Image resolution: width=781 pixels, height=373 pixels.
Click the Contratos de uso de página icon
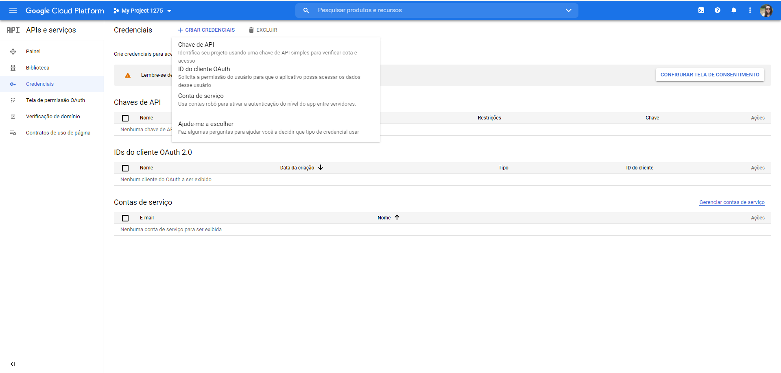point(13,133)
